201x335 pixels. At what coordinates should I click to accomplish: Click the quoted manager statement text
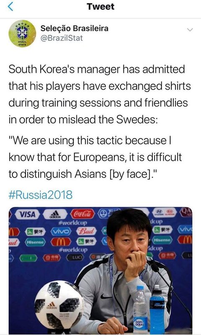tap(95, 157)
